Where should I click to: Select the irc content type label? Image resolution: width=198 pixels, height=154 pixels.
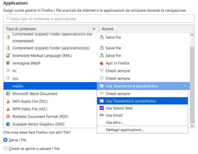click(15, 71)
